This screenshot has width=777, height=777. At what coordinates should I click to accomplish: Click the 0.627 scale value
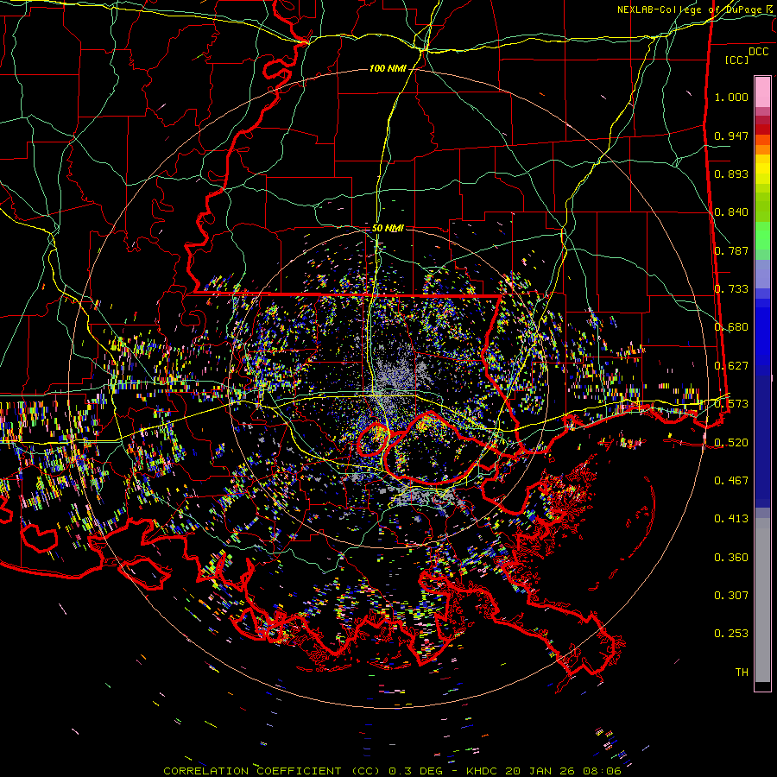[731, 365]
